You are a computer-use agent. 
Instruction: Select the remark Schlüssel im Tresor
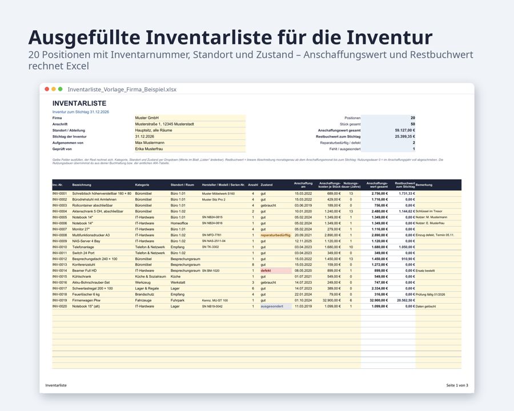tap(429, 211)
